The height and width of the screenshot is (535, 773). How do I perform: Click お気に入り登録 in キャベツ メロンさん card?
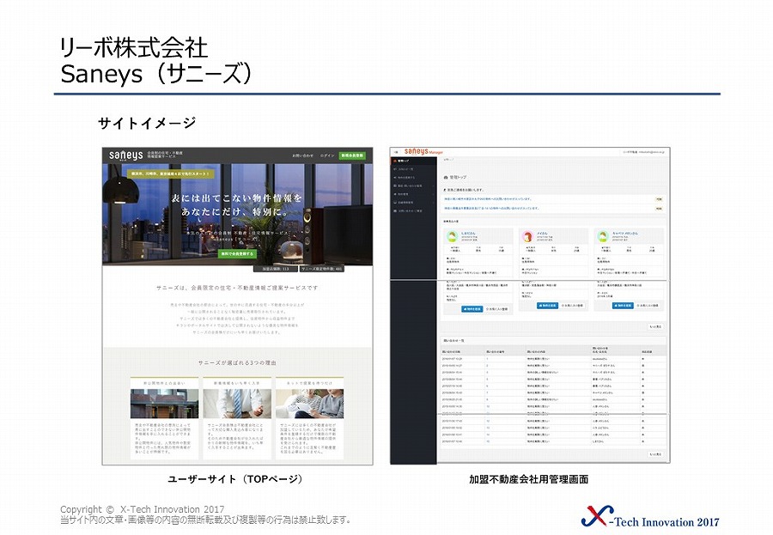coord(648,306)
